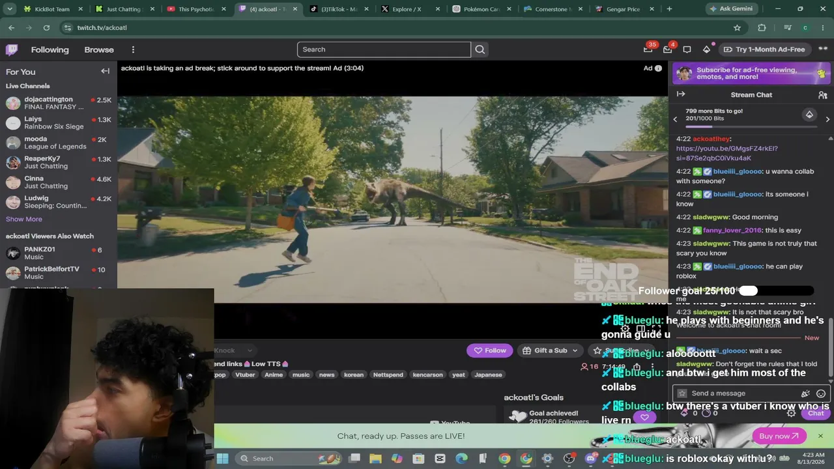Go to previous chat goal
This screenshot has width=834, height=469.
click(x=675, y=119)
